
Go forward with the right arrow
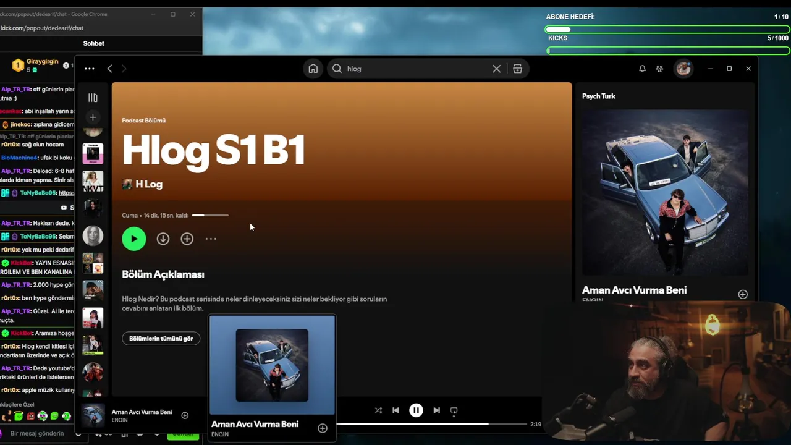124,69
